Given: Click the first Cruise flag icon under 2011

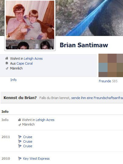Looking at the screenshot, I should [x=20, y=137].
